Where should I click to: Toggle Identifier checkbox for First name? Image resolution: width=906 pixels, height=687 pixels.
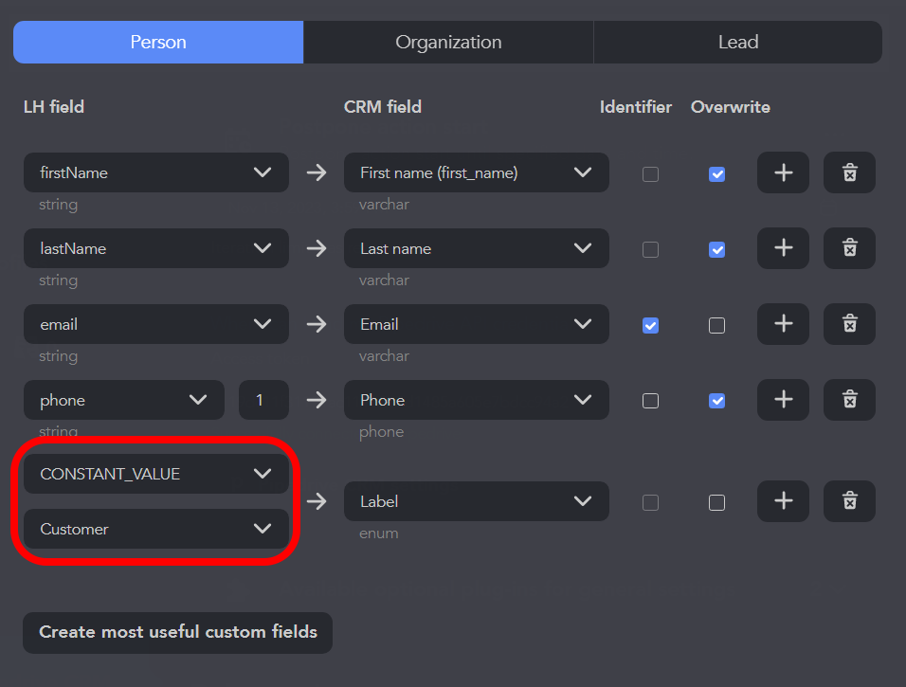pyautogui.click(x=651, y=174)
